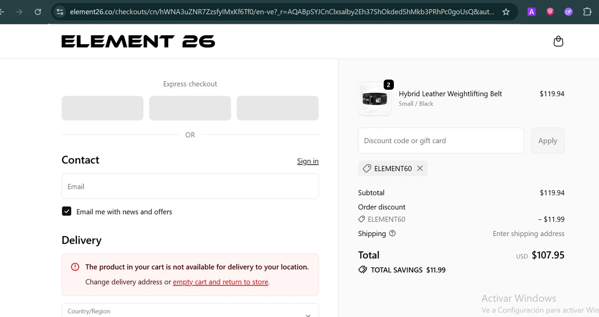Select the first express checkout button
The image size is (599, 317).
click(102, 108)
